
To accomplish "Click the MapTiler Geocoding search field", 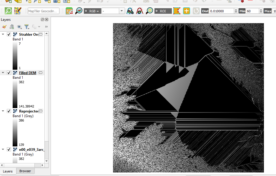I will (x=43, y=11).
